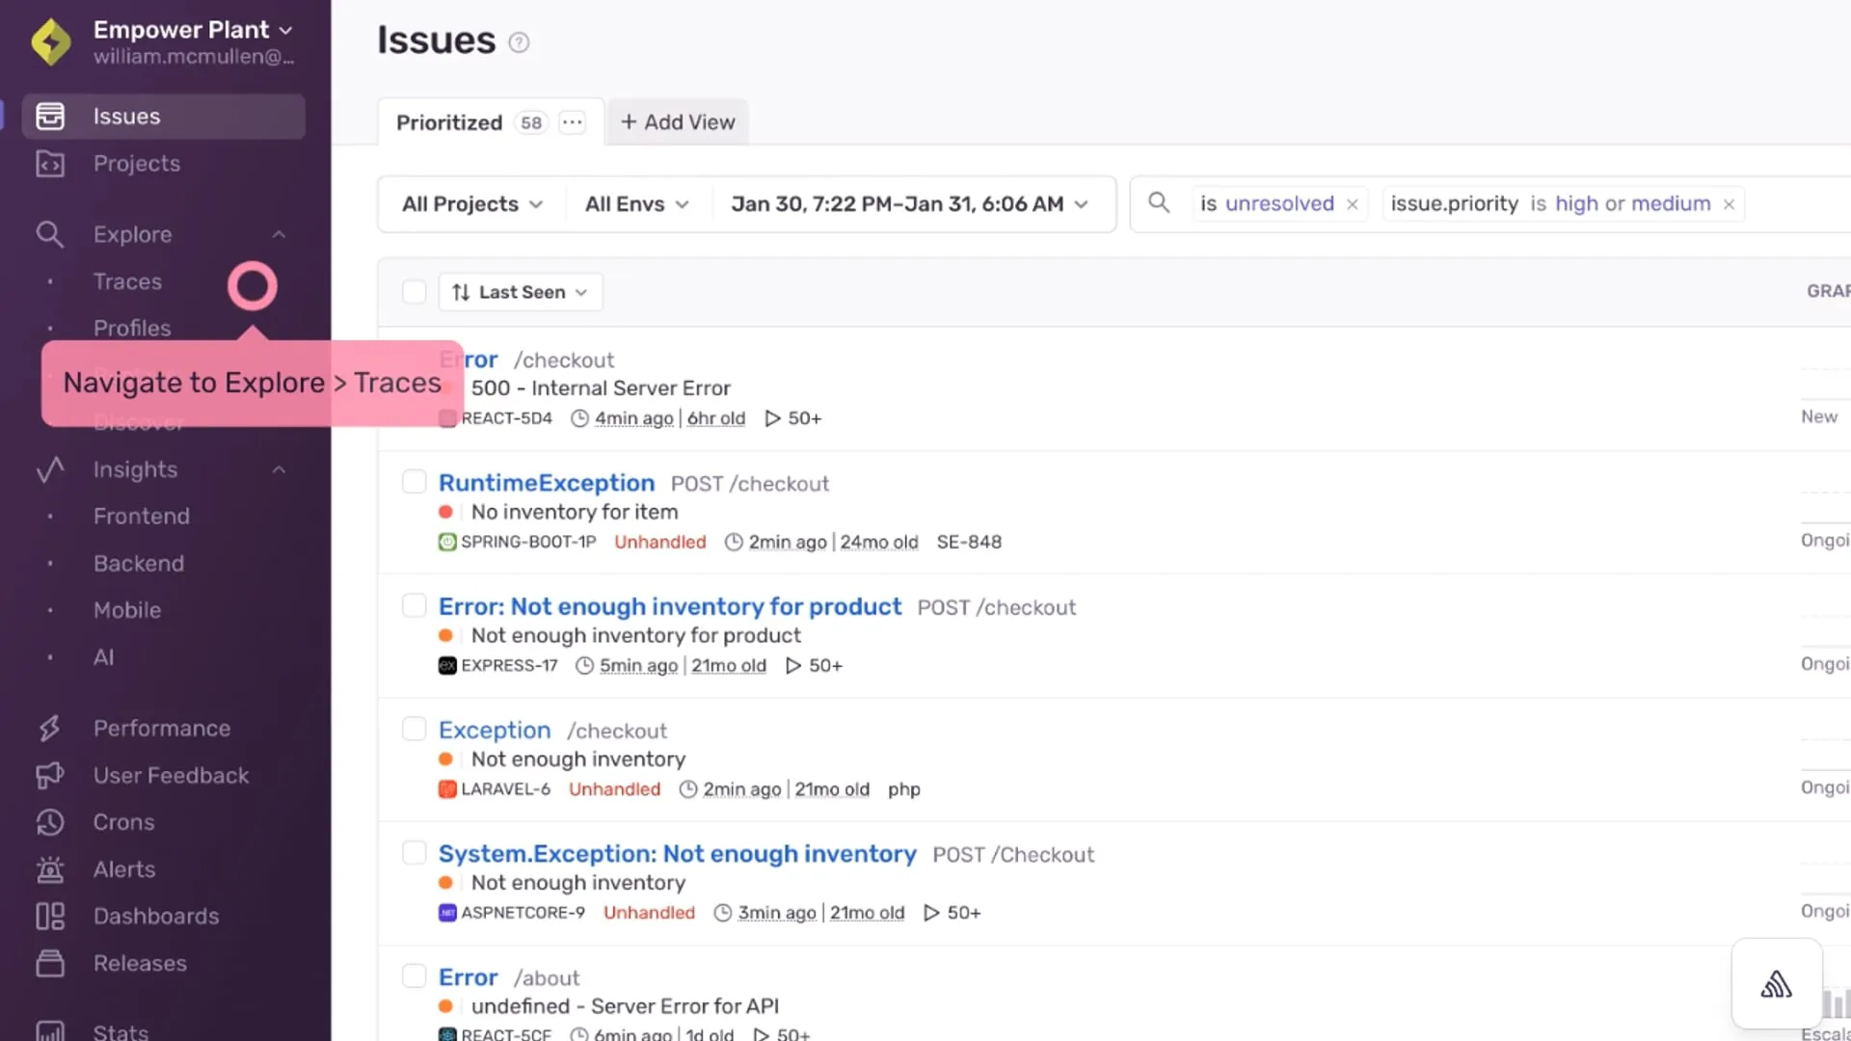Open the Empower Plant organization dropdown

pos(193,30)
